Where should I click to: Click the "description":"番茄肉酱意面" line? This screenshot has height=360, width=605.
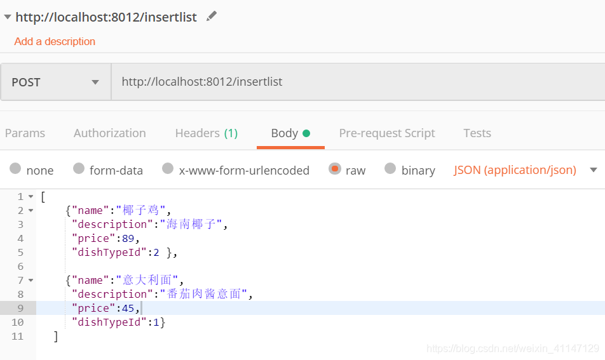point(162,294)
